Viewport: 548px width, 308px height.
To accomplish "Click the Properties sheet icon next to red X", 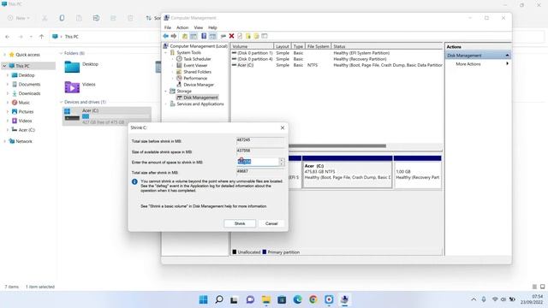I will coord(240,36).
